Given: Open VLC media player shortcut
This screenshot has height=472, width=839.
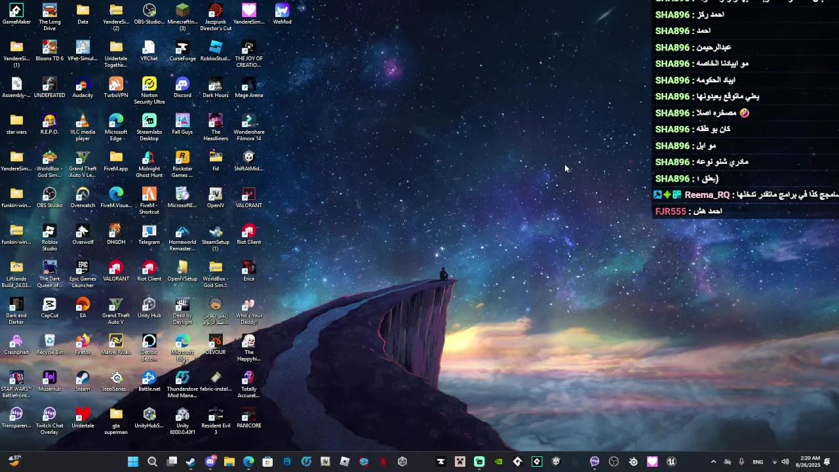Looking at the screenshot, I should pyautogui.click(x=83, y=127).
